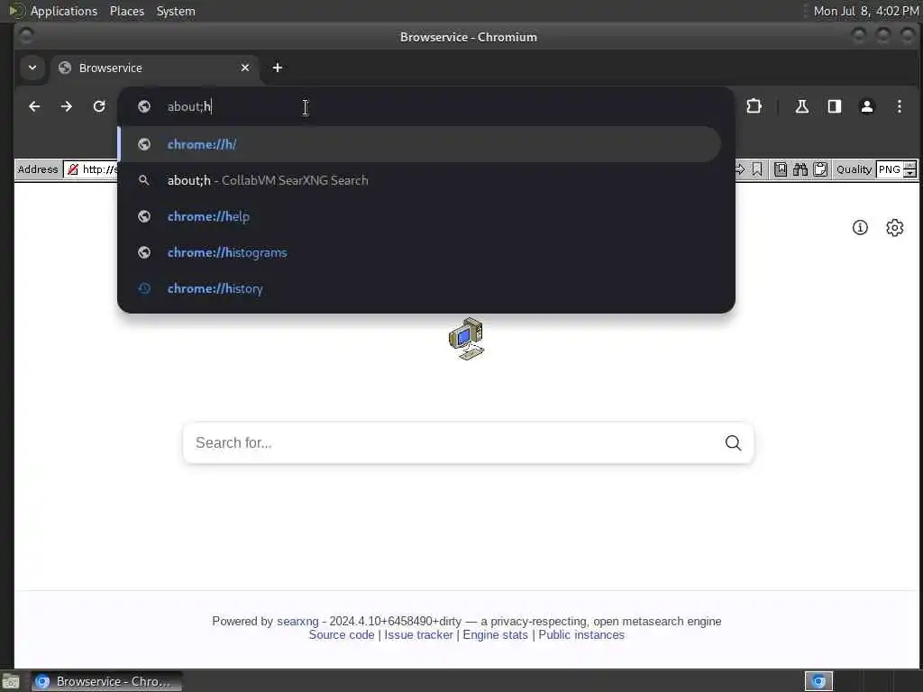The image size is (923, 692).
Task: Choose the chrome://help suggestion
Action: click(419, 216)
